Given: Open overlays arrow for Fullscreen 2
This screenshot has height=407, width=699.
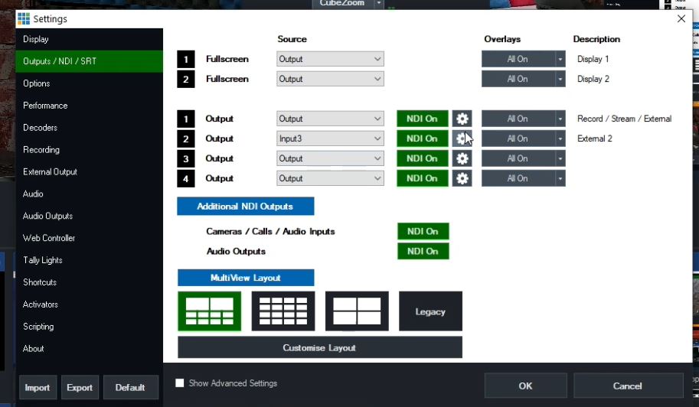Looking at the screenshot, I should [x=560, y=79].
